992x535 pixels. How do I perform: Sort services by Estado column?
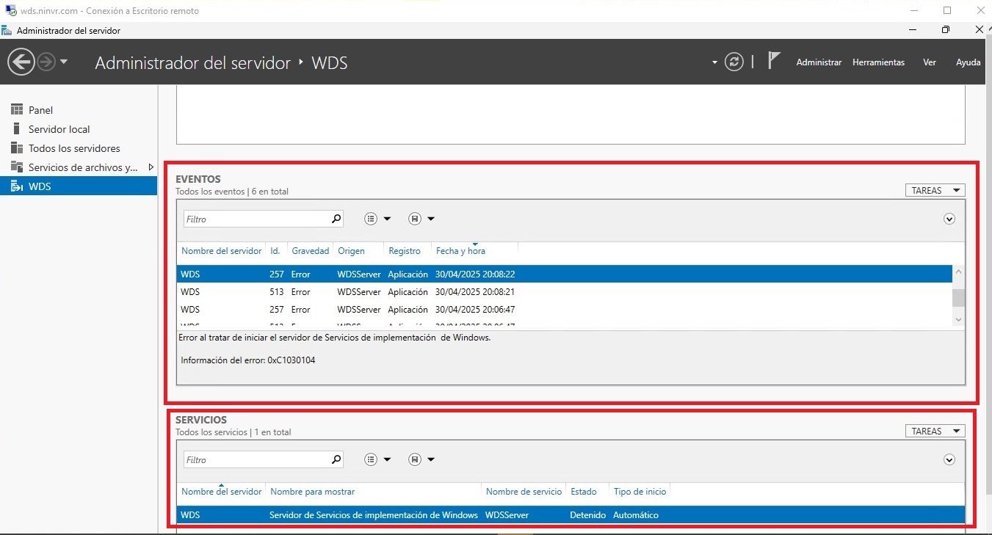click(x=584, y=492)
